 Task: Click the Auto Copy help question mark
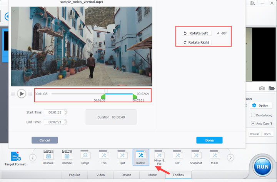271,124
